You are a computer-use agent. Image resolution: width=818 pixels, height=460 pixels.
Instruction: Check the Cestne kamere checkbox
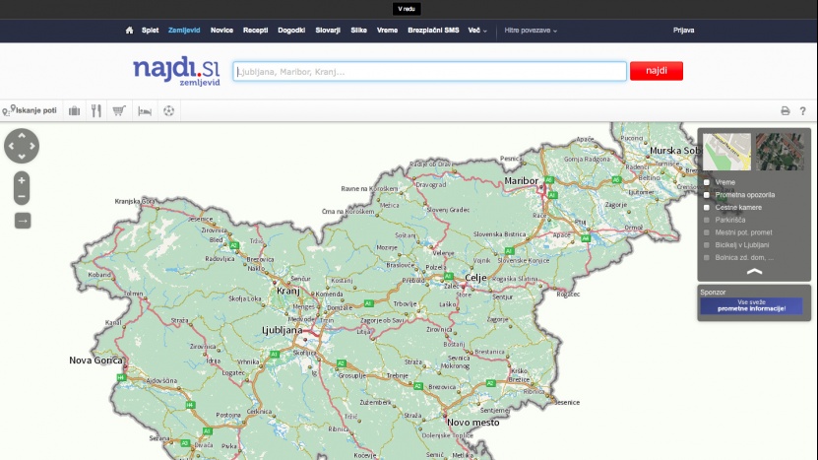[x=707, y=208]
